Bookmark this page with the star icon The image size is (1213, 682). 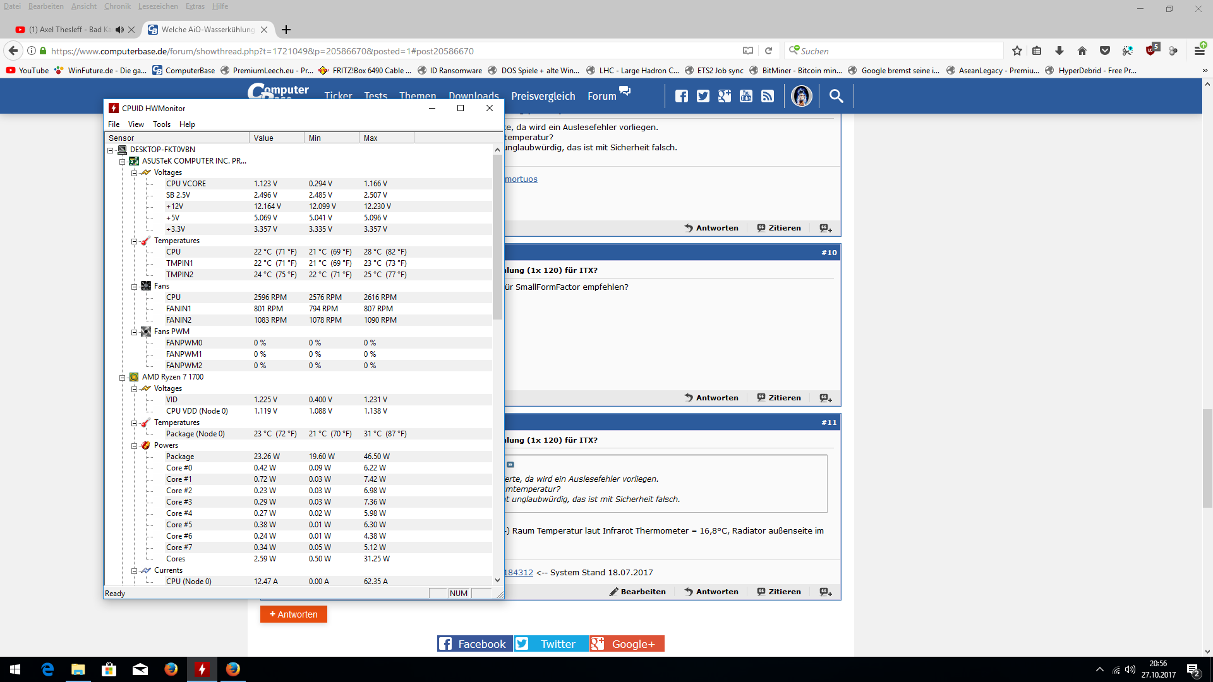(1017, 51)
